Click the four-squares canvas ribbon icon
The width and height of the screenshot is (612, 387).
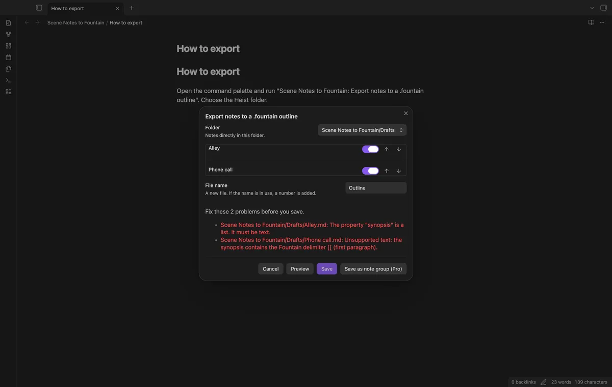[8, 46]
